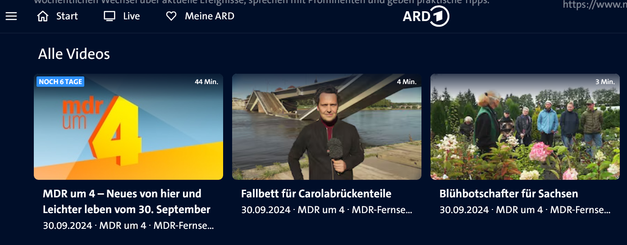Go to the Live menu item
627x245 pixels.
click(x=132, y=16)
